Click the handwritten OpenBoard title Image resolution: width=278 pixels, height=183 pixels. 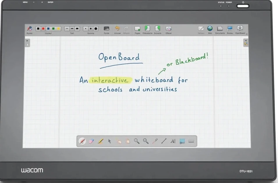coord(119,57)
